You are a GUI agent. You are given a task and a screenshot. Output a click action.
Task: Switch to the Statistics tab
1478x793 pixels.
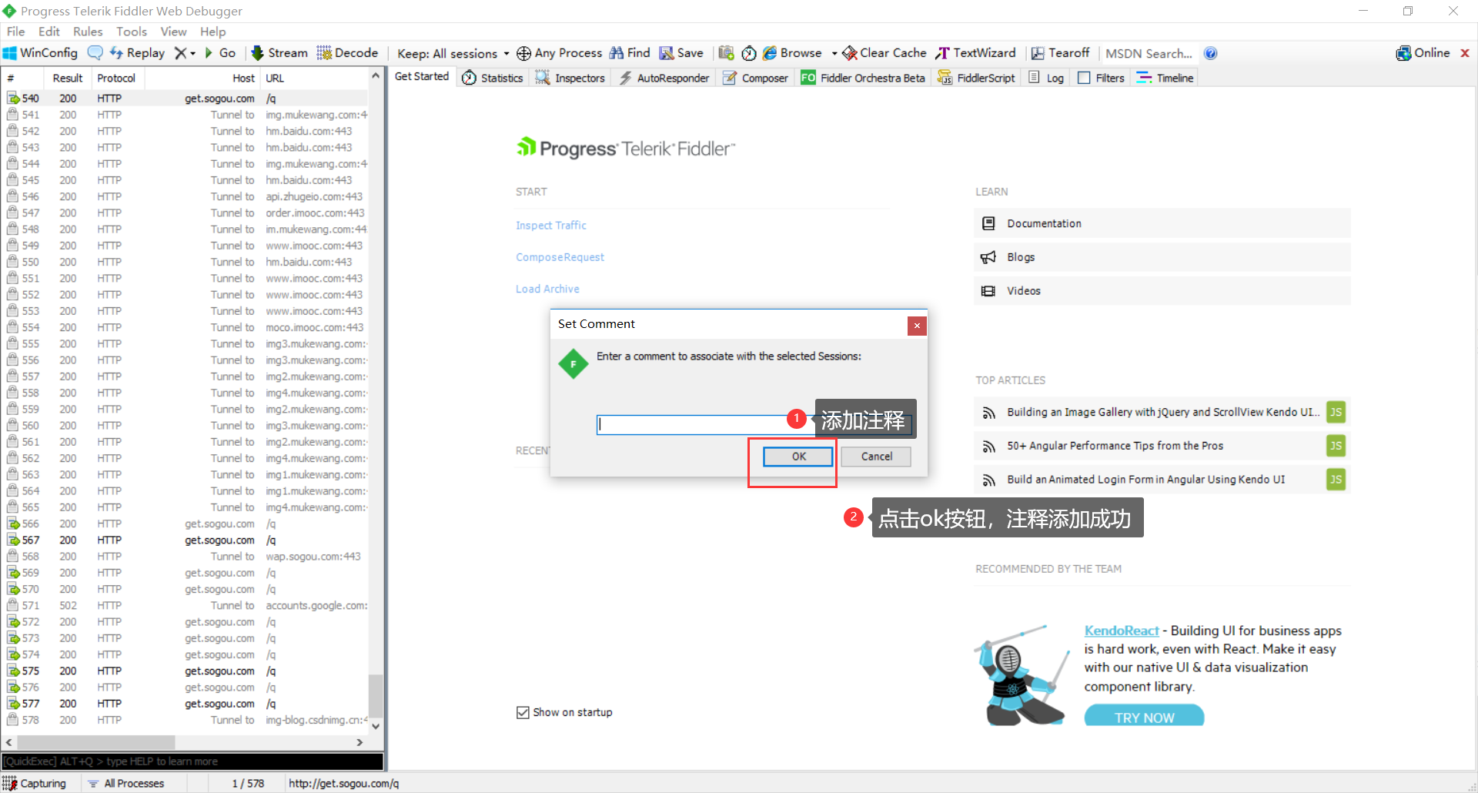click(x=493, y=78)
